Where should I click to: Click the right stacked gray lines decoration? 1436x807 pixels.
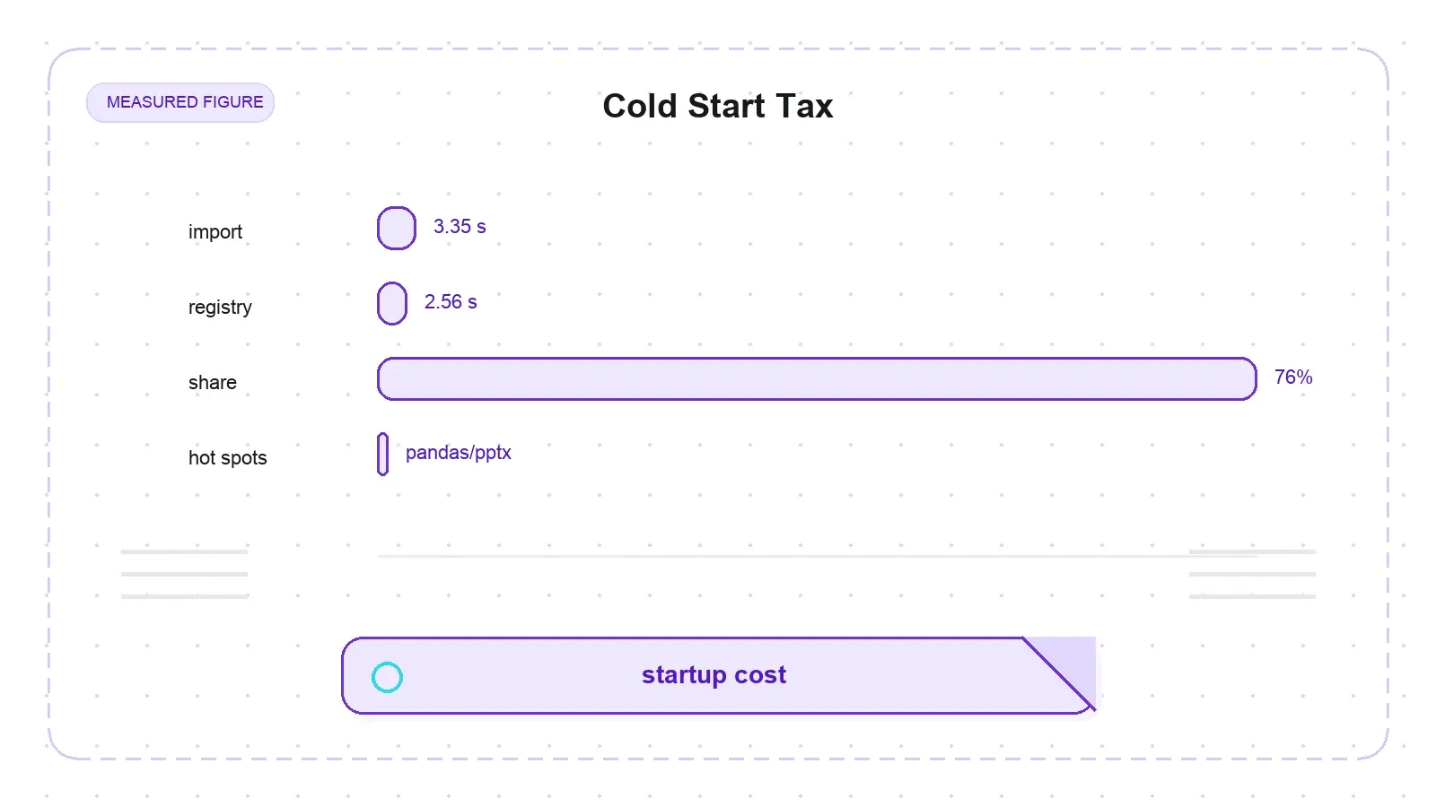(1252, 574)
